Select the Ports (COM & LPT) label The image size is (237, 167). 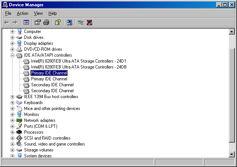point(41,126)
